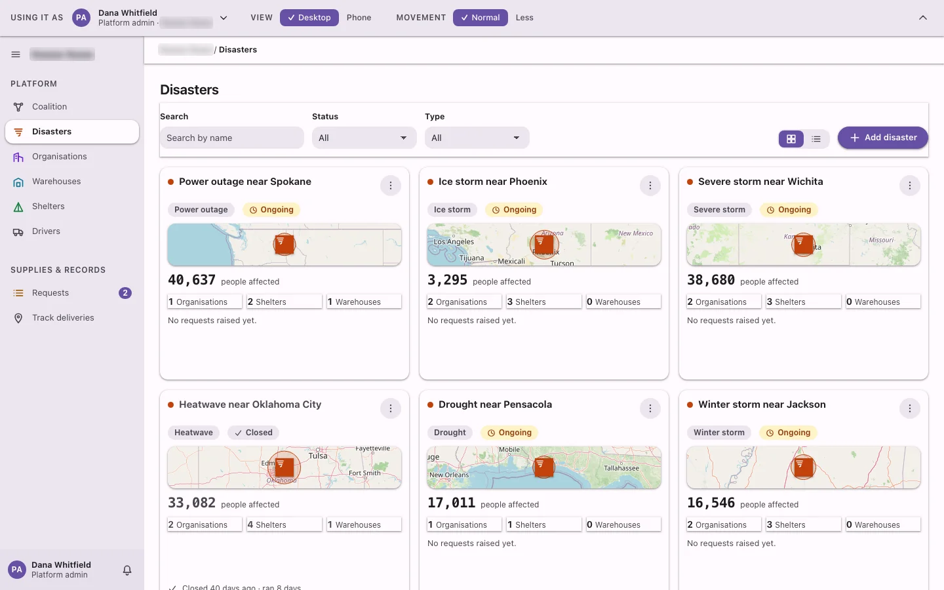
Task: Click the disaster marker on the Spokane map
Action: tap(285, 244)
